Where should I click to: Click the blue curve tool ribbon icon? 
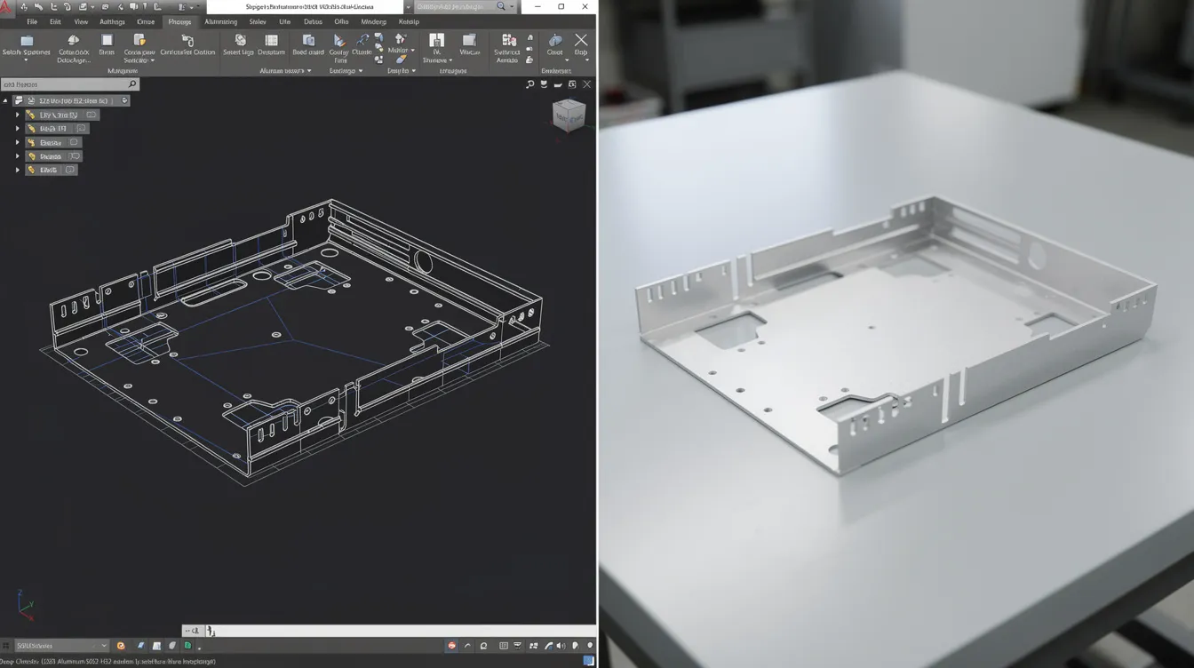pos(362,40)
